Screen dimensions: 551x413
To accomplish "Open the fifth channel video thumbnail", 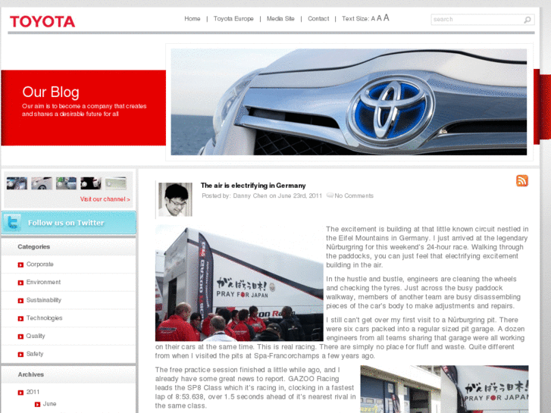I will click(116, 183).
